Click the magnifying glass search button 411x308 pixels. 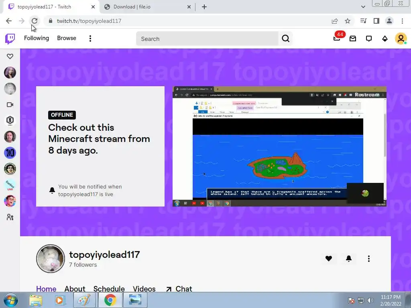285,39
